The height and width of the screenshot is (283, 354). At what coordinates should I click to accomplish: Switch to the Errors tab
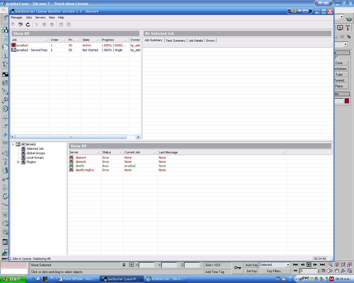(x=210, y=41)
